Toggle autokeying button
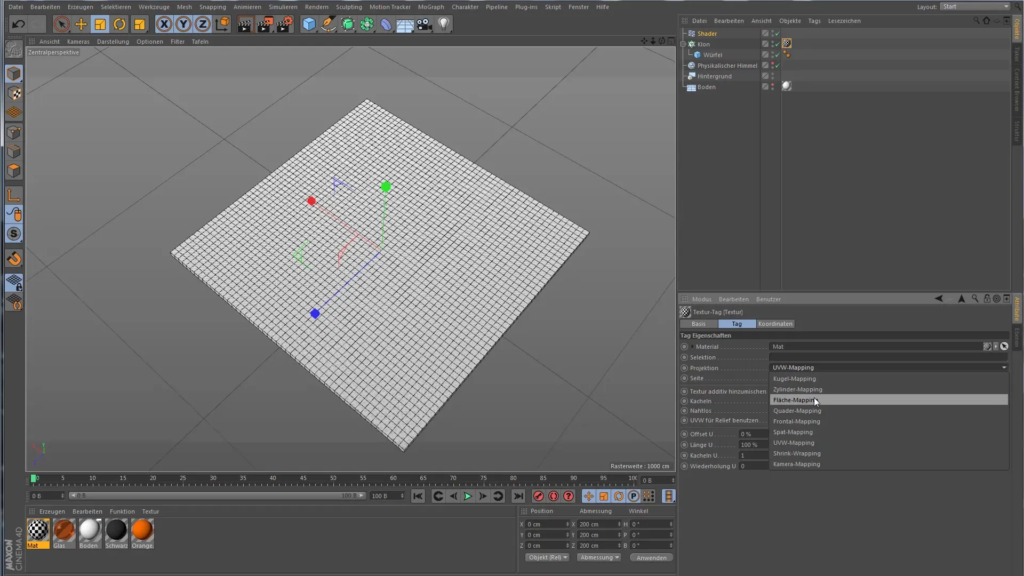Viewport: 1024px width, 576px height. coord(554,496)
